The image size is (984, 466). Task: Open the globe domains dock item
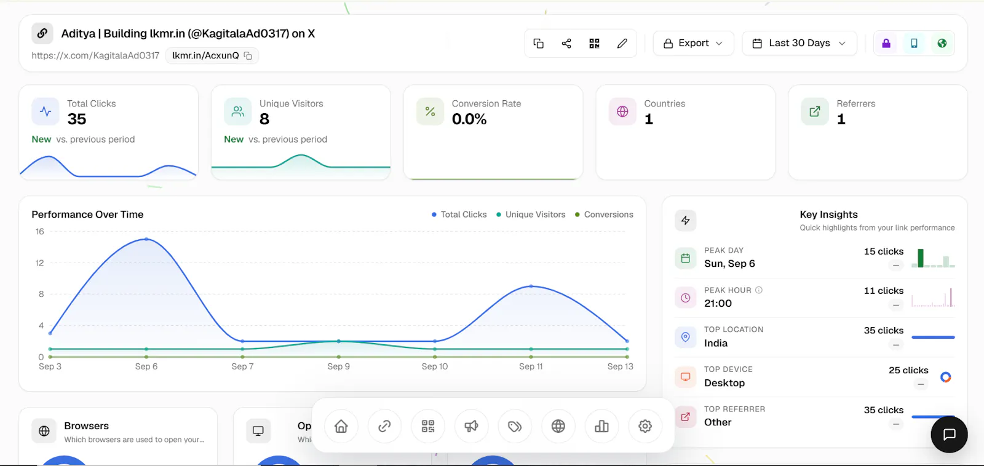[558, 426]
